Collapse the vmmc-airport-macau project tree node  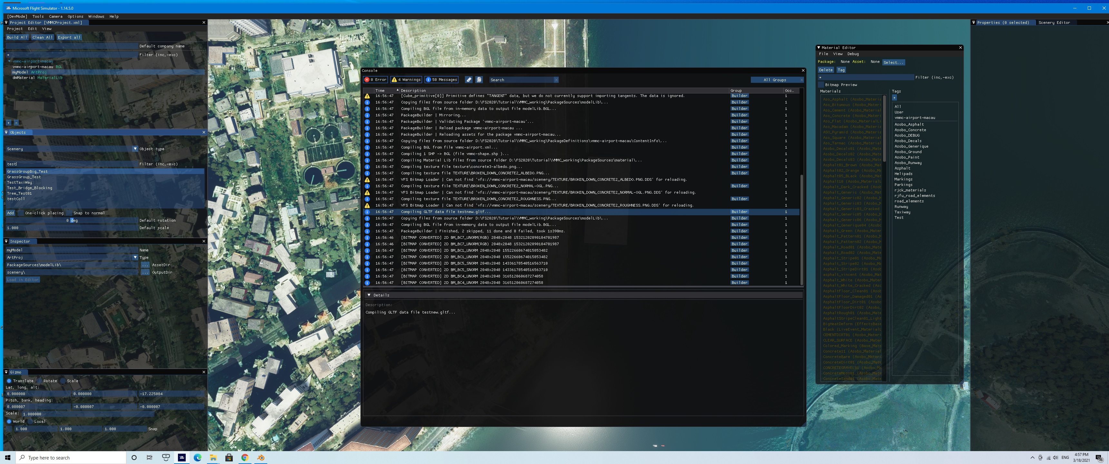[x=9, y=61]
